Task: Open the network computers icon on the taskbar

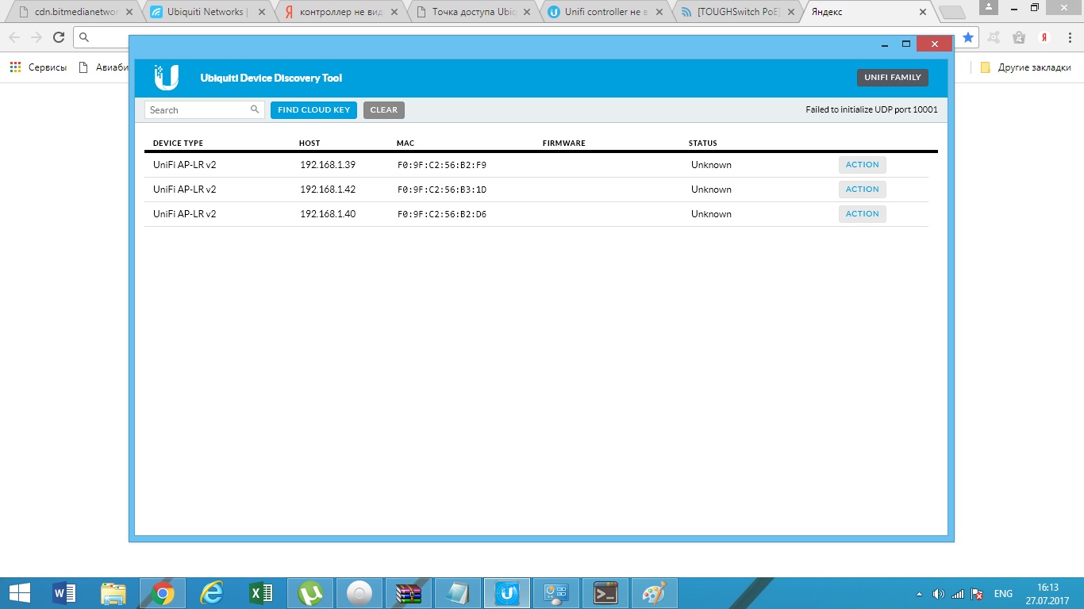Action: [x=556, y=593]
